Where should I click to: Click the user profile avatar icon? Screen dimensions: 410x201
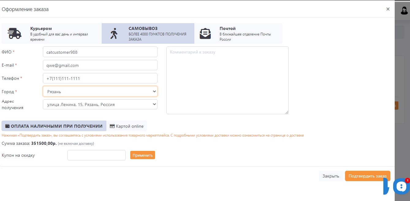click(x=404, y=10)
